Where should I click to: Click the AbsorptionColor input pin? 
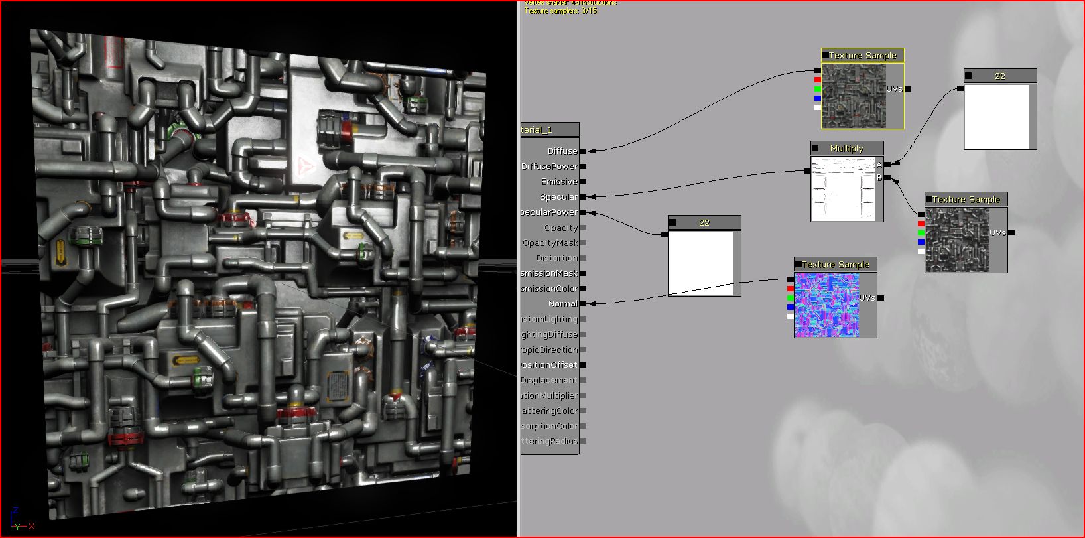583,426
